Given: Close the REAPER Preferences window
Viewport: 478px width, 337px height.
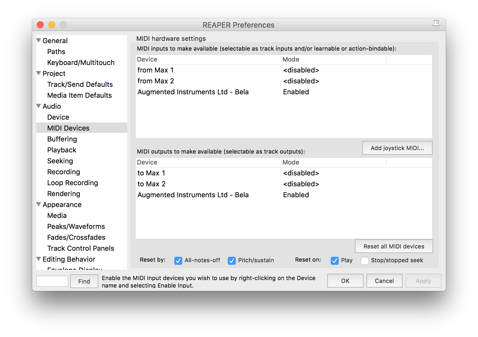Looking at the screenshot, I should coord(40,25).
